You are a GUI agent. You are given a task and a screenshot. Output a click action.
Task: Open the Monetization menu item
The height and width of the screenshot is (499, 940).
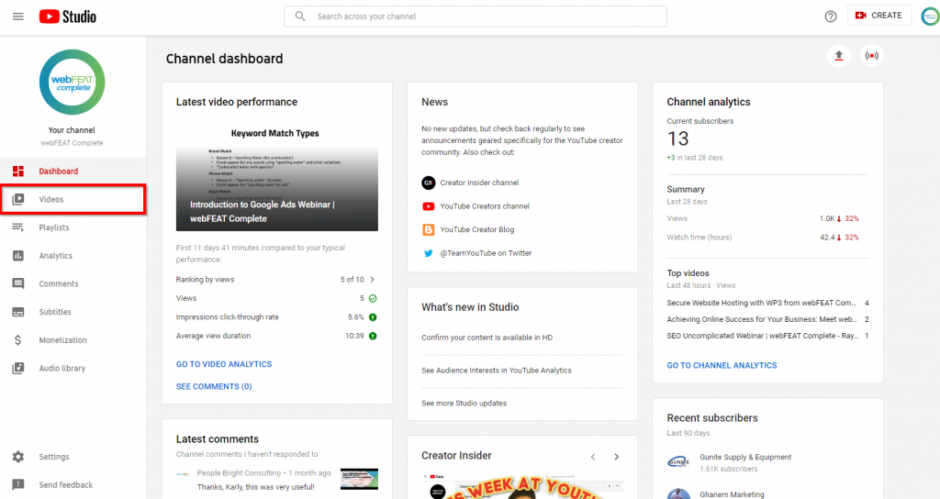(73, 340)
